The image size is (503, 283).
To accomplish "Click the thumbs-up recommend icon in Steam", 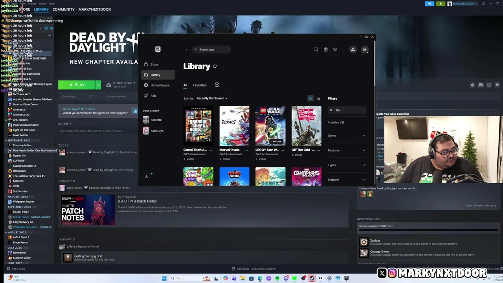I will point(136,111).
